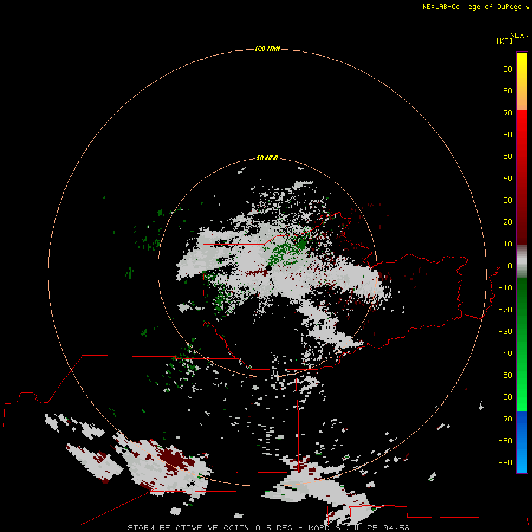Select the positive 30 value on velocity scale
The width and height of the screenshot is (532, 532).
(508, 200)
